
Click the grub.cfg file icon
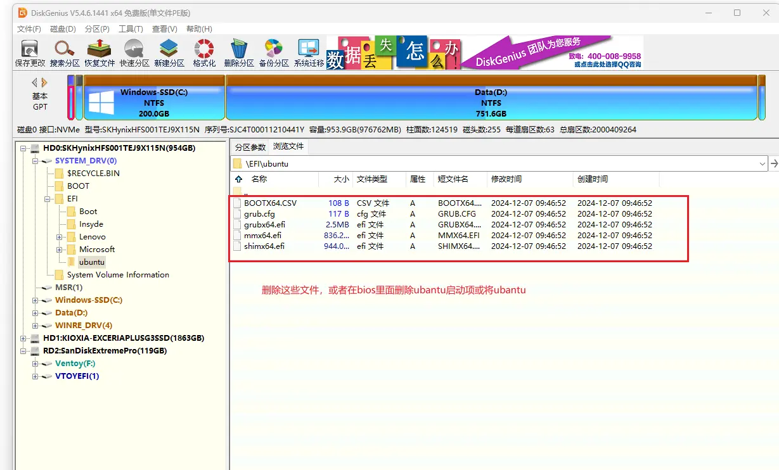pyautogui.click(x=237, y=214)
